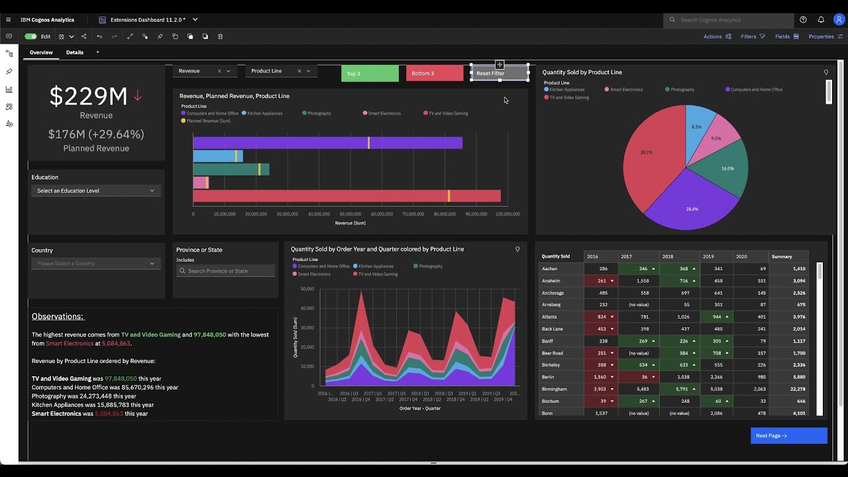848x477 pixels.
Task: Click the purple Computers and Home Office bar
Action: click(327, 142)
